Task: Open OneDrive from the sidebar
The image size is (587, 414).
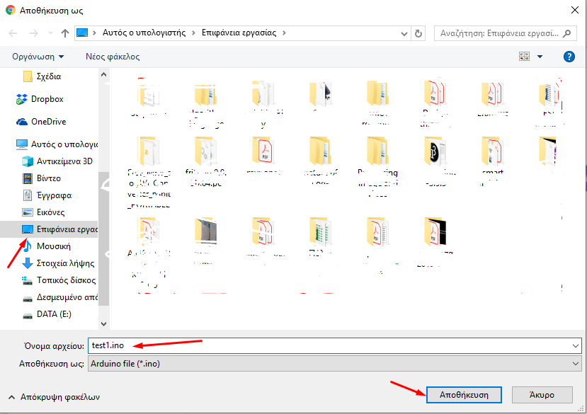Action: click(x=48, y=122)
